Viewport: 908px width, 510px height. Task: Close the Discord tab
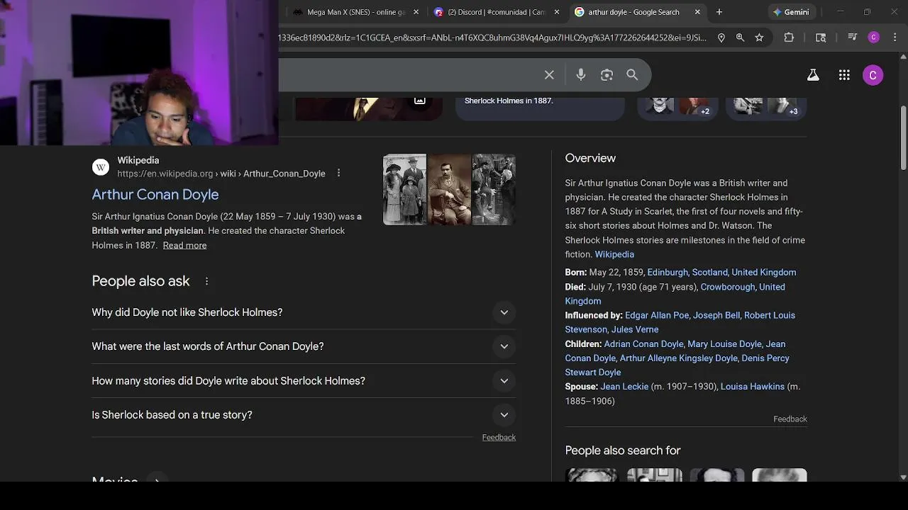(556, 12)
